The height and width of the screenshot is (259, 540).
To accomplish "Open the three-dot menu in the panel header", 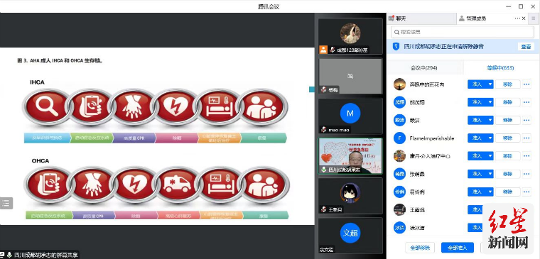I will [517, 18].
